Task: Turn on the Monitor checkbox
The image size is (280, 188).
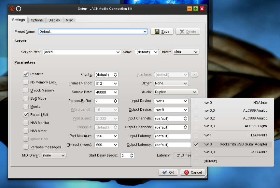Action: (26, 107)
